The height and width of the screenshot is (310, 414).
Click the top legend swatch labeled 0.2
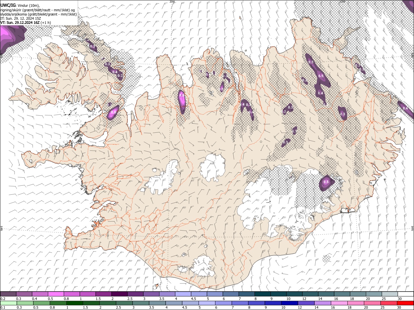point(8,294)
